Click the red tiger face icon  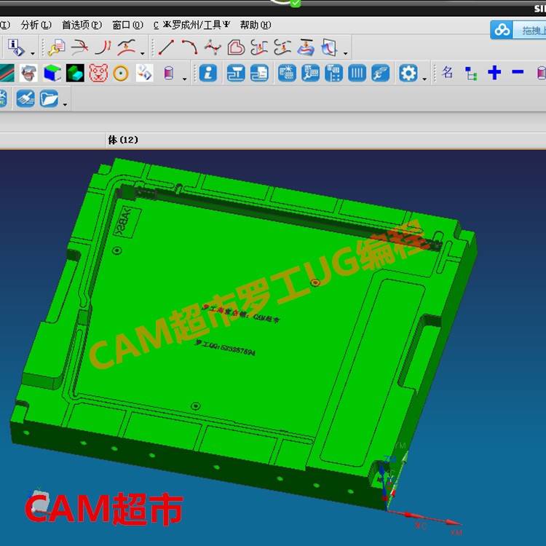pyautogui.click(x=98, y=73)
